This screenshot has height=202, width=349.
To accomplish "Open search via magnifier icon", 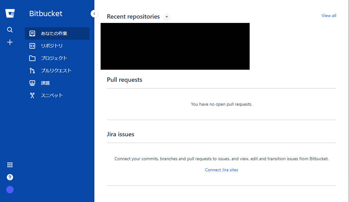I will click(10, 30).
